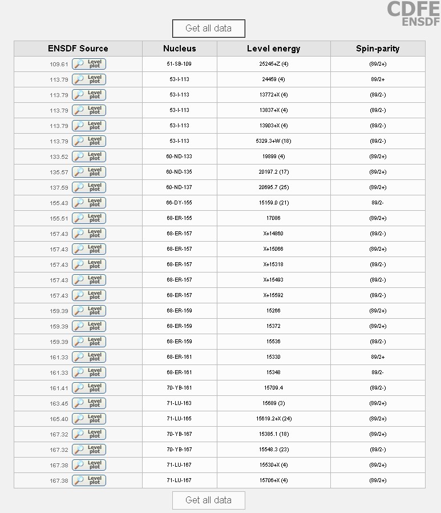Open Level plot for X+14860 row
Screen dimensions: 441x513
click(89, 234)
